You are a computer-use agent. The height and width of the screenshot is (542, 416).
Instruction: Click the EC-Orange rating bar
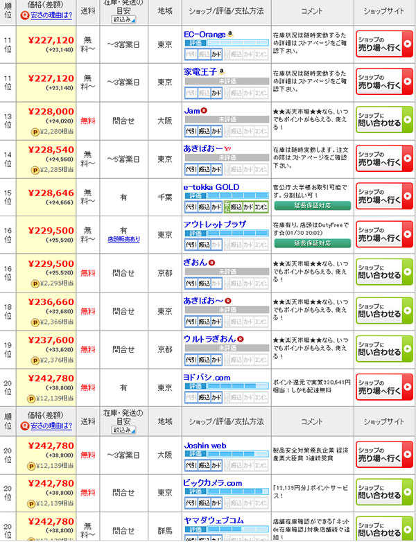click(227, 43)
